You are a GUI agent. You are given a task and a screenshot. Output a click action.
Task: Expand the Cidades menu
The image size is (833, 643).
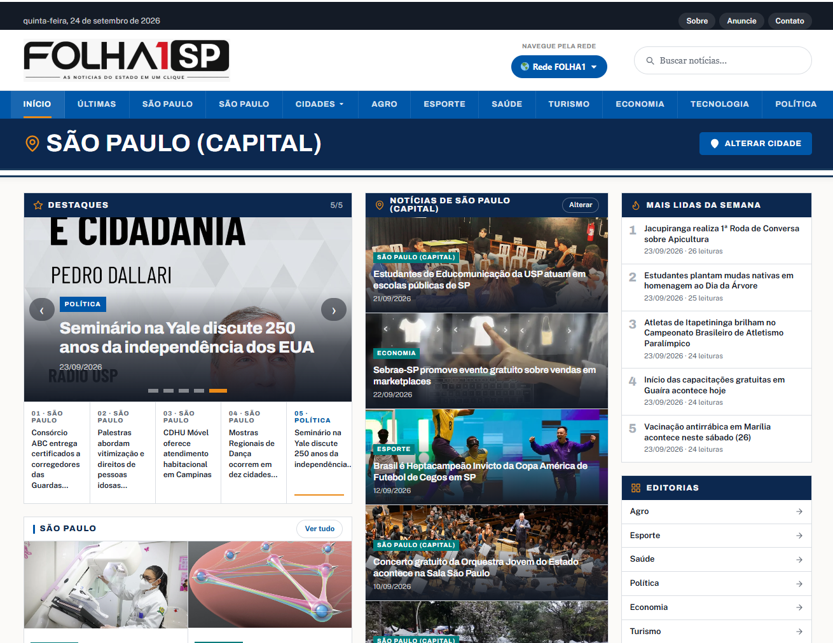click(x=320, y=104)
